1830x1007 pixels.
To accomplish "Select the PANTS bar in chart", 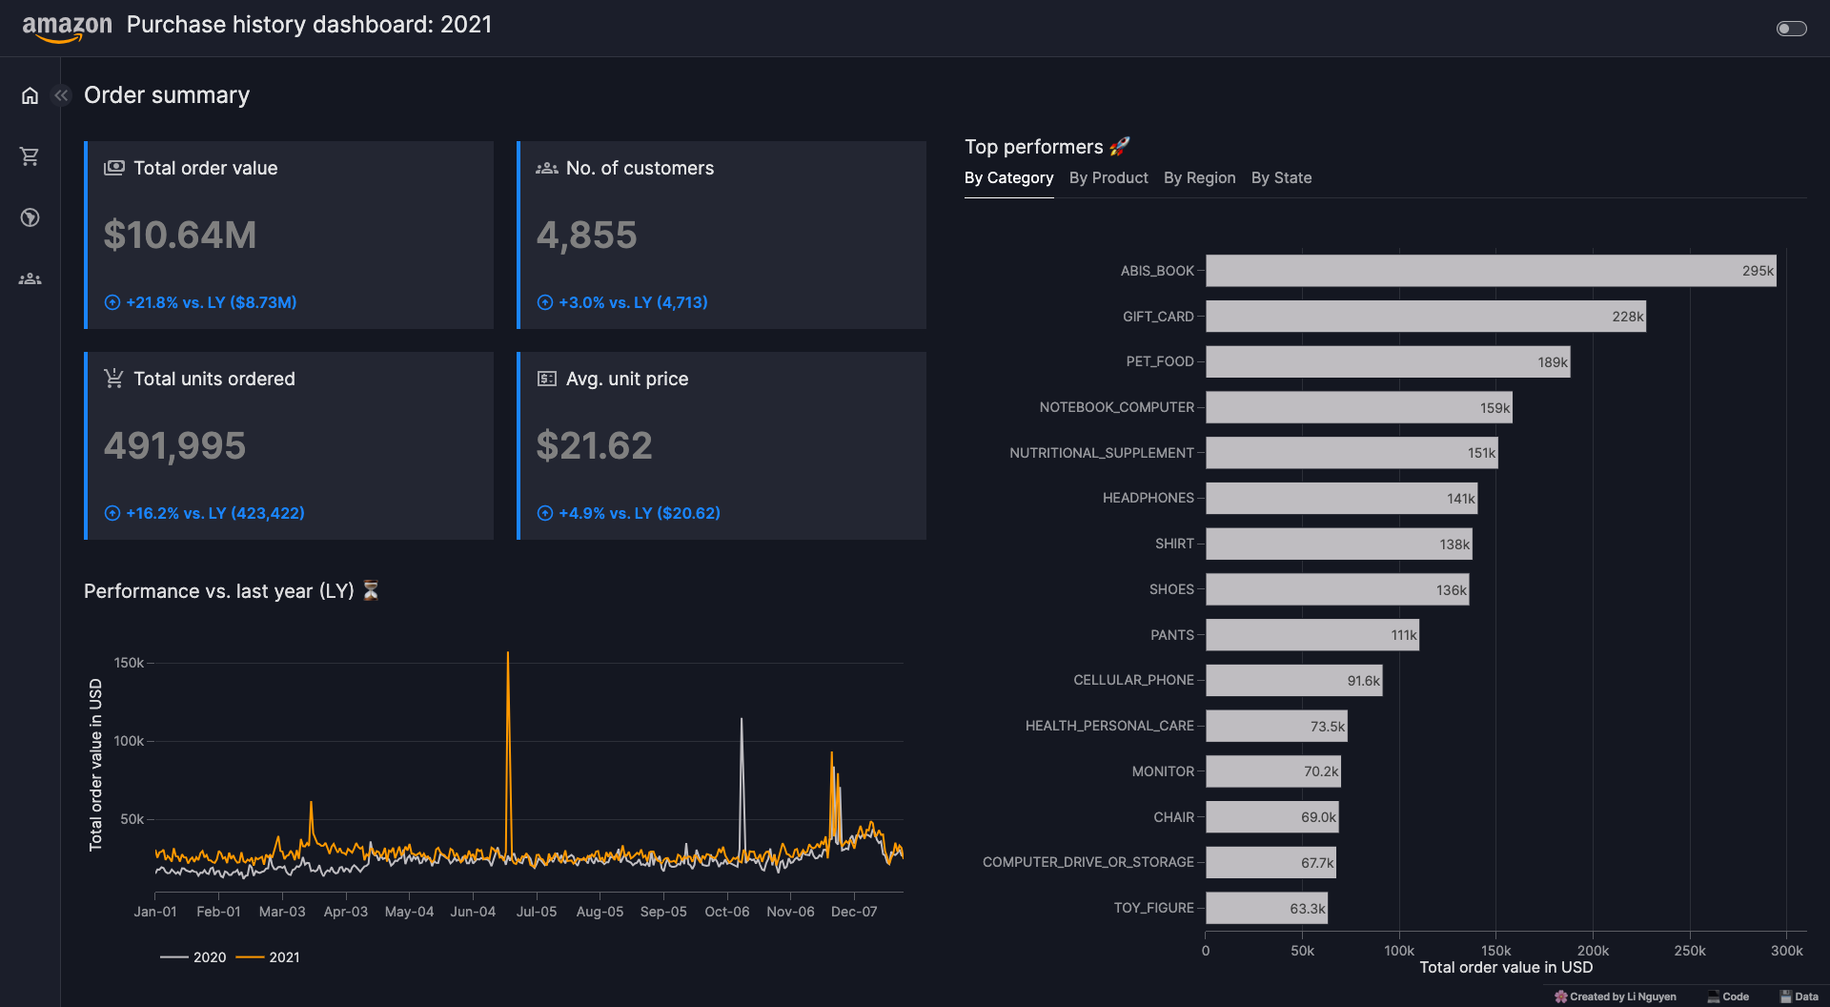I will (1312, 635).
